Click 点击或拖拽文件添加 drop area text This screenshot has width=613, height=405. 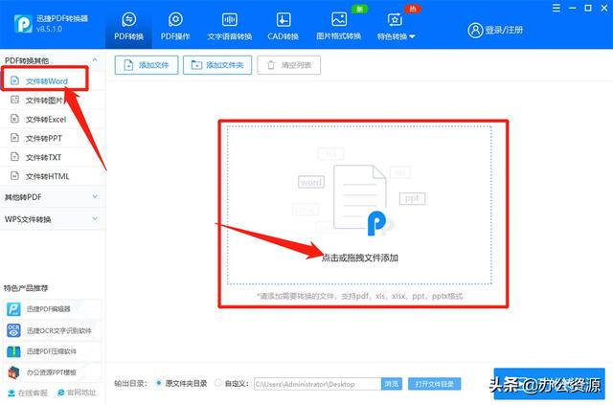pyautogui.click(x=360, y=258)
